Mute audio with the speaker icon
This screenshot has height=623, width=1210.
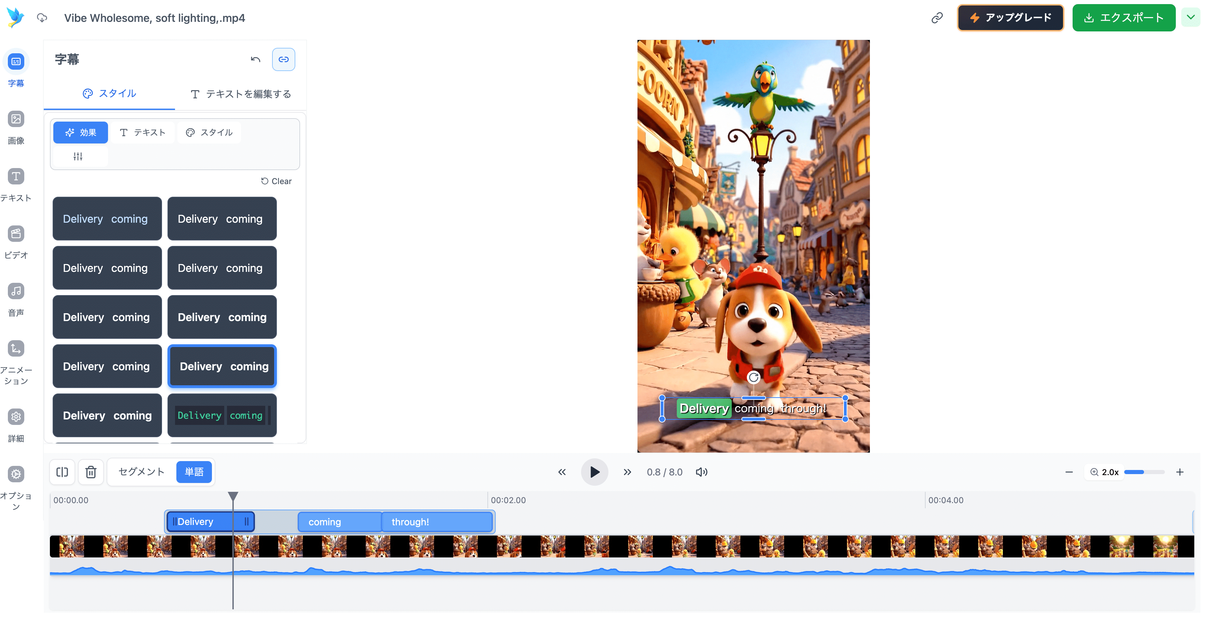701,472
